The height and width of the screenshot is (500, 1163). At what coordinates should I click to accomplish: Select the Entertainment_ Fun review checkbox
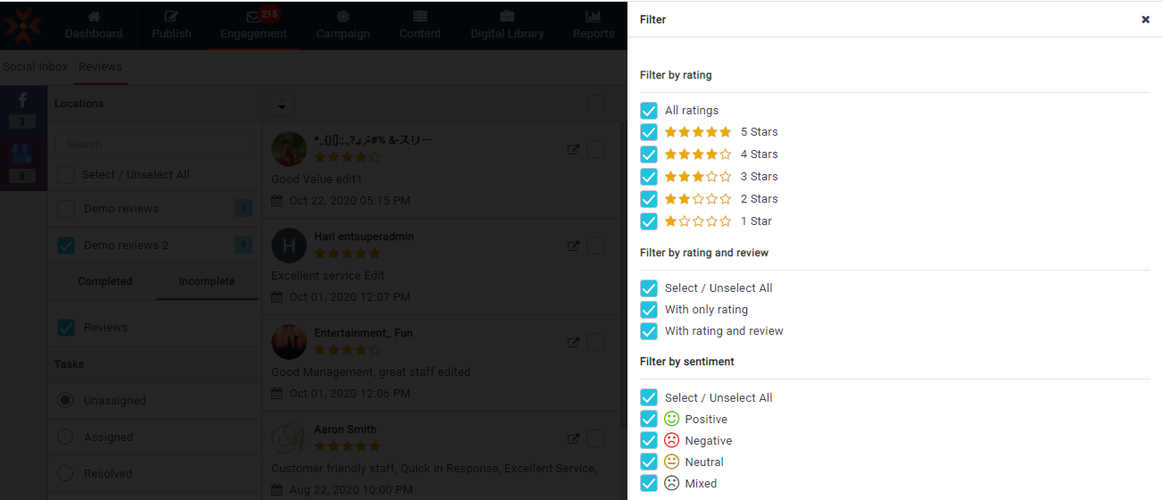595,342
